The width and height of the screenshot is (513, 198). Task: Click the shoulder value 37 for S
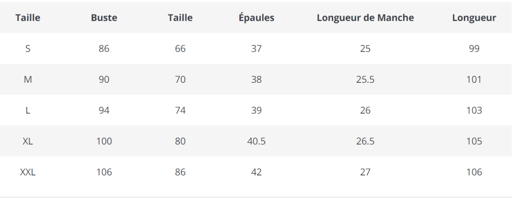point(256,49)
